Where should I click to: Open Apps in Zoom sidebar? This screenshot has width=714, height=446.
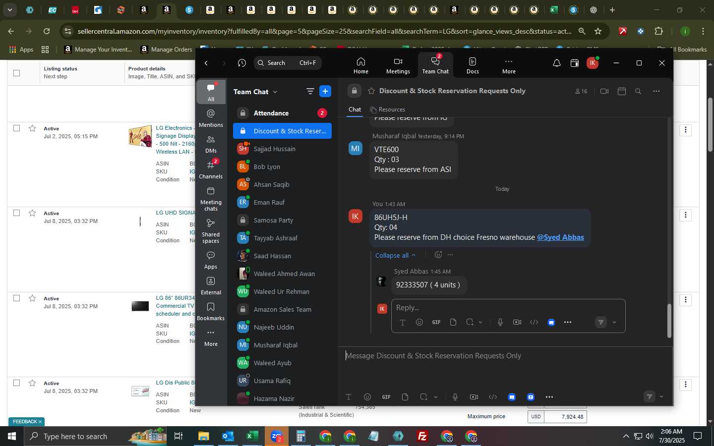(x=211, y=260)
